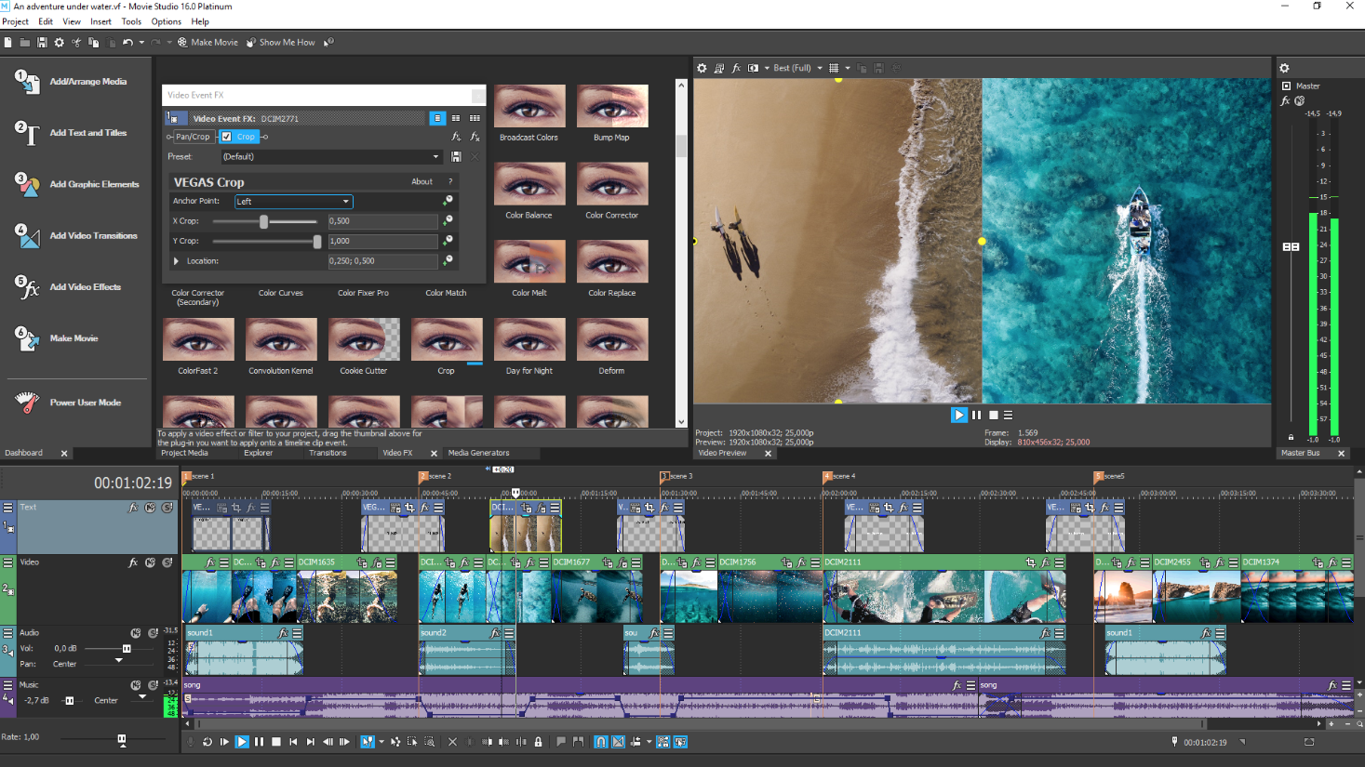The height and width of the screenshot is (767, 1365).
Task: Toggle Auto Ripple in the timeline toolbar
Action: point(636,742)
